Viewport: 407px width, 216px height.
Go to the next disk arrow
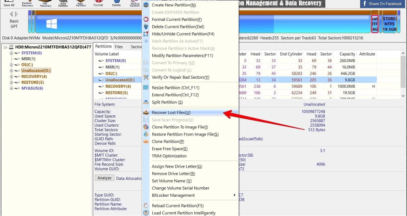point(17,14)
